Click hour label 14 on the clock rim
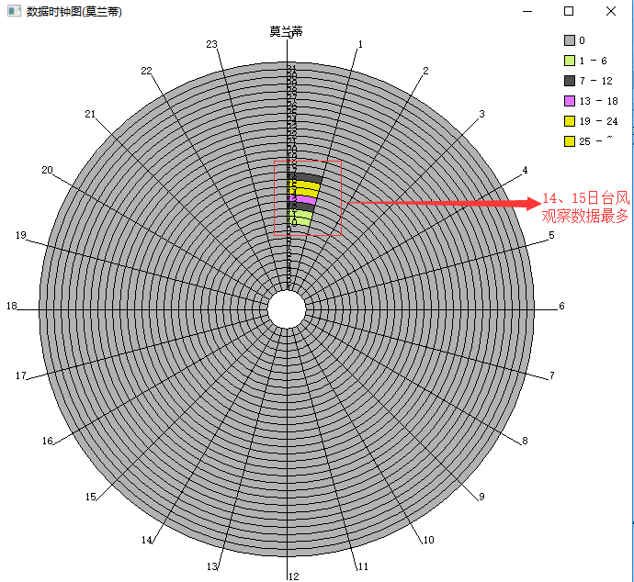Screen dimensions: 634x582 click(147, 540)
